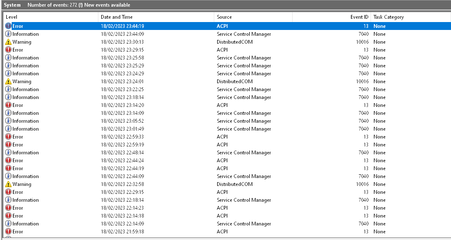Click the Source column header
451x240 pixels.
[x=253, y=17]
